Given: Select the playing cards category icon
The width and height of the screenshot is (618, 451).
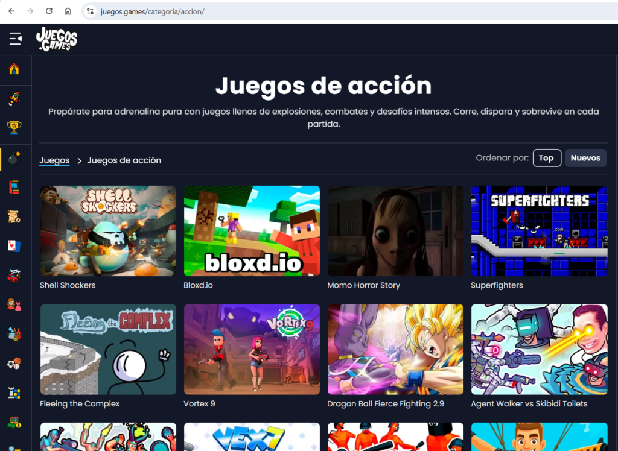Looking at the screenshot, I should (14, 245).
